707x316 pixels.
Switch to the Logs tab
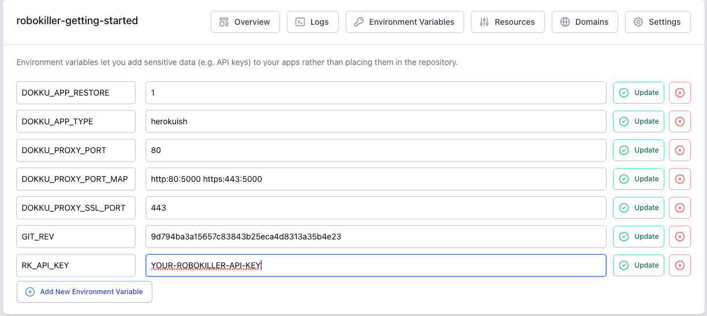pos(312,22)
